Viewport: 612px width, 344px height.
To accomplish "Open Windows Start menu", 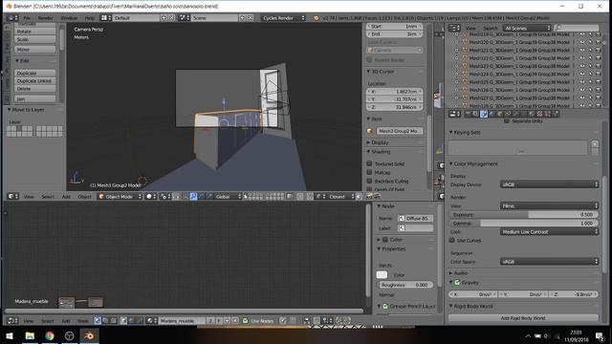I will click(x=10, y=335).
